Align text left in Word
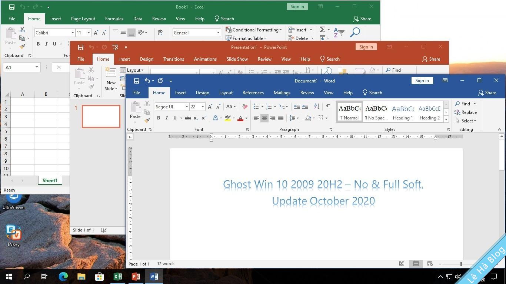 coord(256,118)
